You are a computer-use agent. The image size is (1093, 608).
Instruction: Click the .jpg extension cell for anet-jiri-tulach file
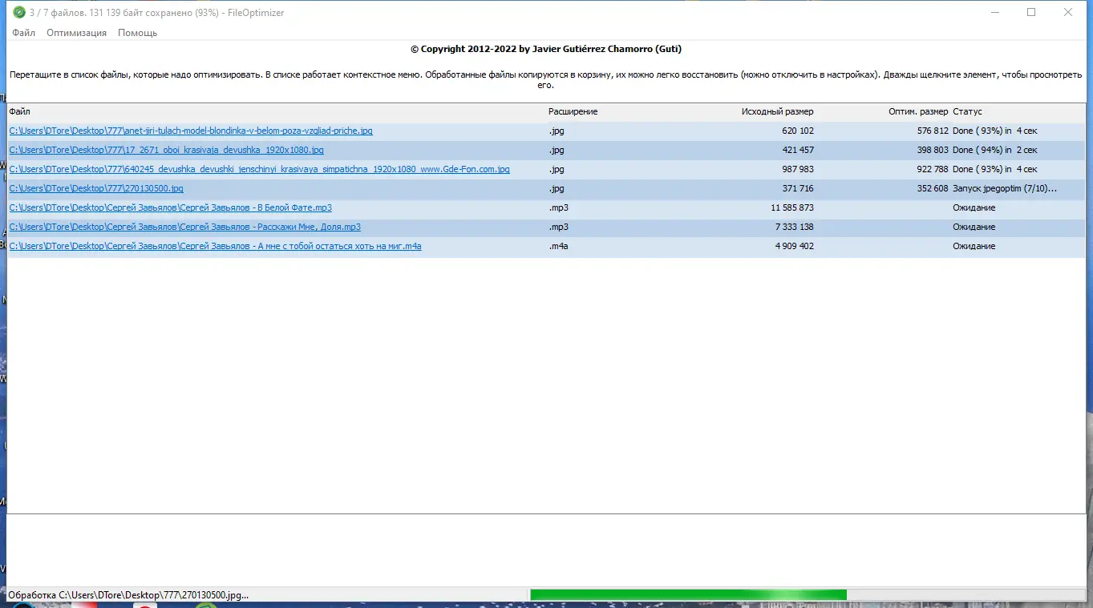[x=557, y=131]
